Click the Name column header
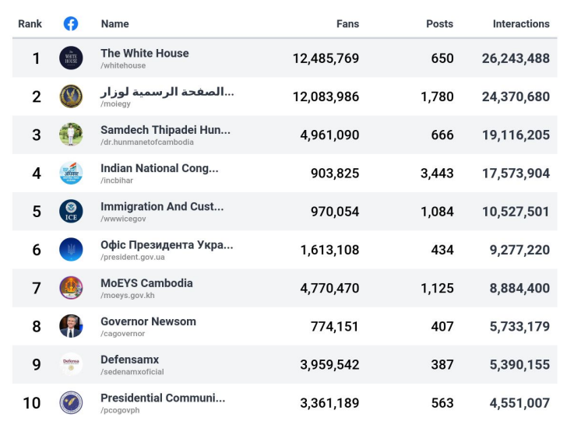 click(x=115, y=24)
